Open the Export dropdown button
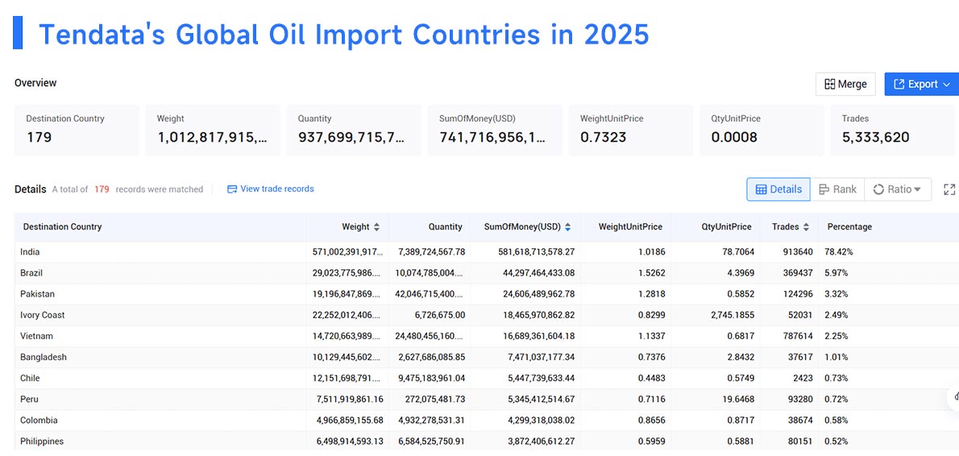The width and height of the screenshot is (959, 456). click(x=922, y=85)
